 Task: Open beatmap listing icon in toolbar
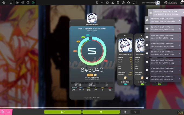(x=118, y=3)
